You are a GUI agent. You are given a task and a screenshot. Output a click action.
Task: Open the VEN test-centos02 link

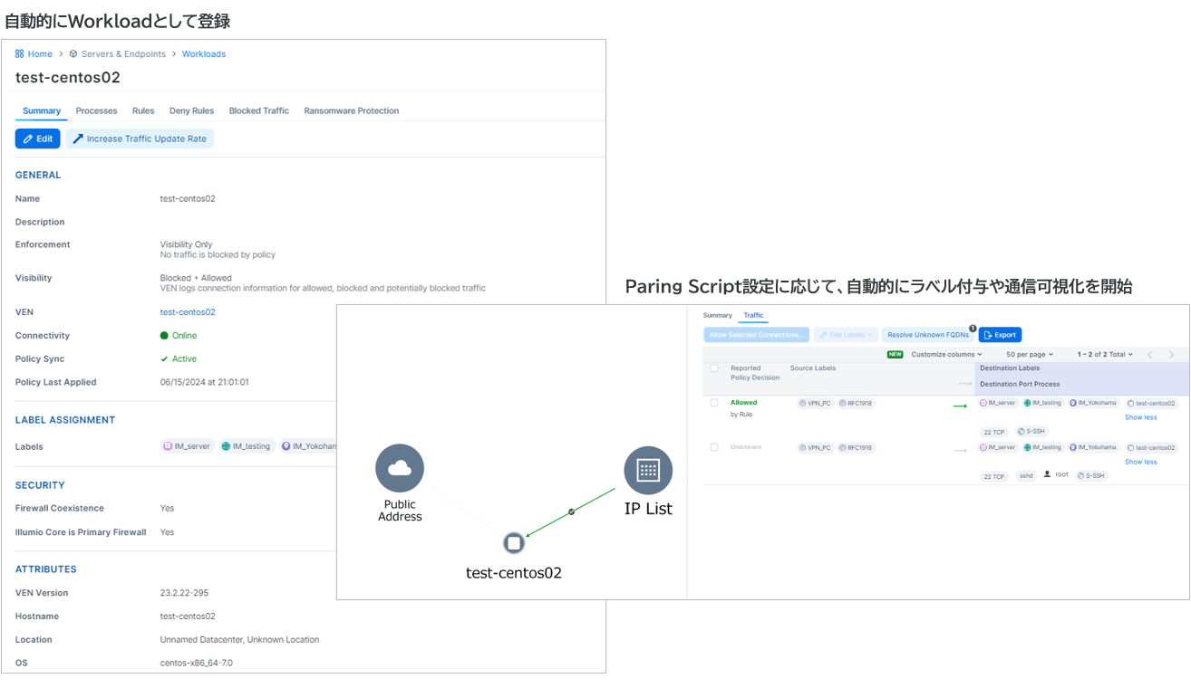click(x=188, y=312)
